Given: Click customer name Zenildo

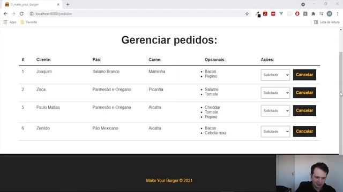Looking at the screenshot, I should coord(43,128).
